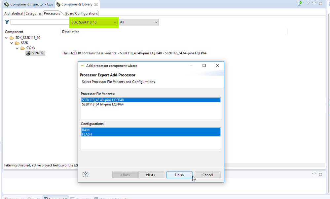
Task: Click the SDK_S32K118_10 tree label
Action: [x=28, y=38]
